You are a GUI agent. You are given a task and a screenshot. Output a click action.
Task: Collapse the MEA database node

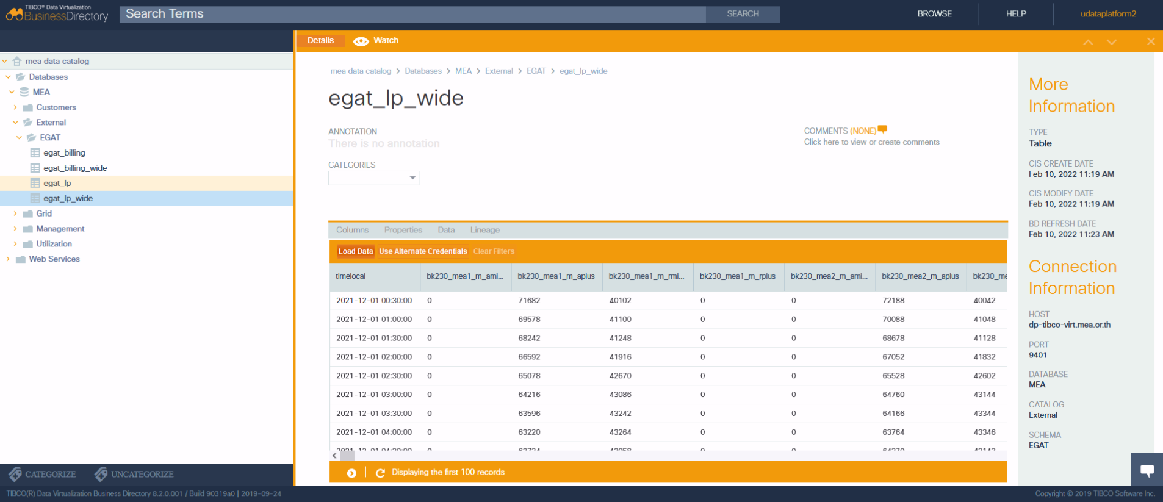tap(12, 92)
